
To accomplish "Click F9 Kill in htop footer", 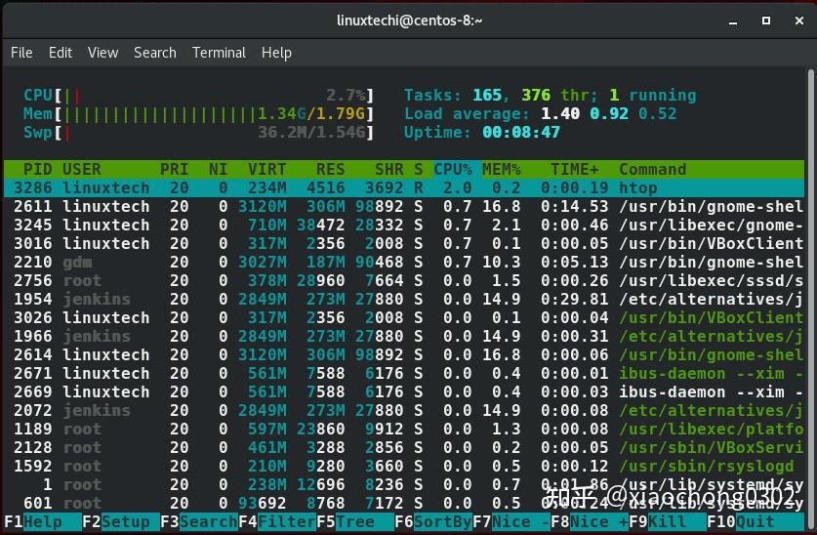I will coord(668,521).
